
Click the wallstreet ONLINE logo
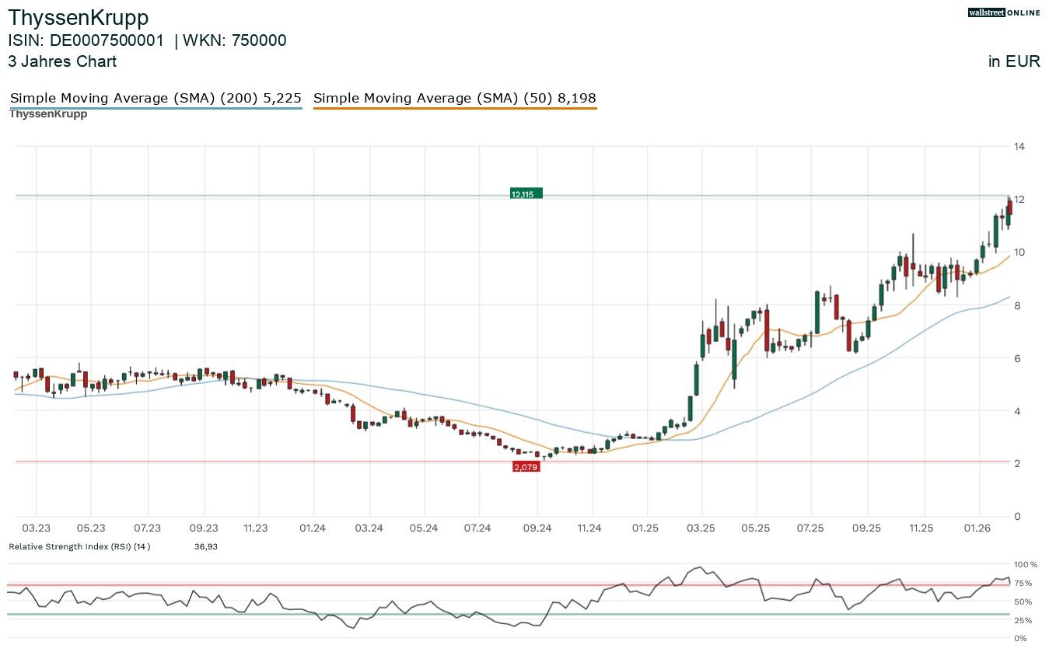click(1004, 12)
